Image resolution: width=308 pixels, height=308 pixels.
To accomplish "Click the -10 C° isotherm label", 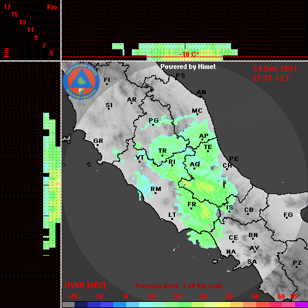I will pyautogui.click(x=189, y=54).
